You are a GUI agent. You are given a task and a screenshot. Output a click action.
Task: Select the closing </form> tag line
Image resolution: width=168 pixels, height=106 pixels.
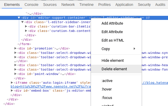tap(24, 44)
